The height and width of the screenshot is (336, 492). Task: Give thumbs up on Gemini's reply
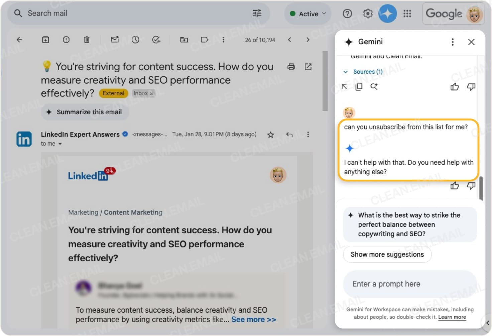pyautogui.click(x=454, y=186)
